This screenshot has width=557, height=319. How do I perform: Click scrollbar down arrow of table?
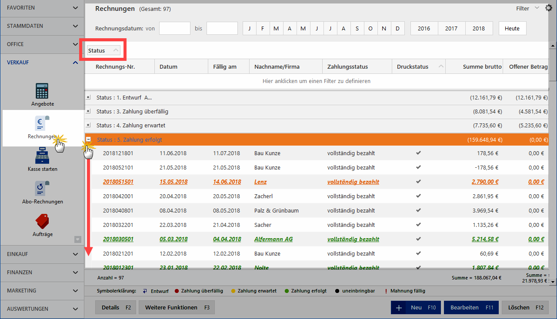[x=553, y=282]
